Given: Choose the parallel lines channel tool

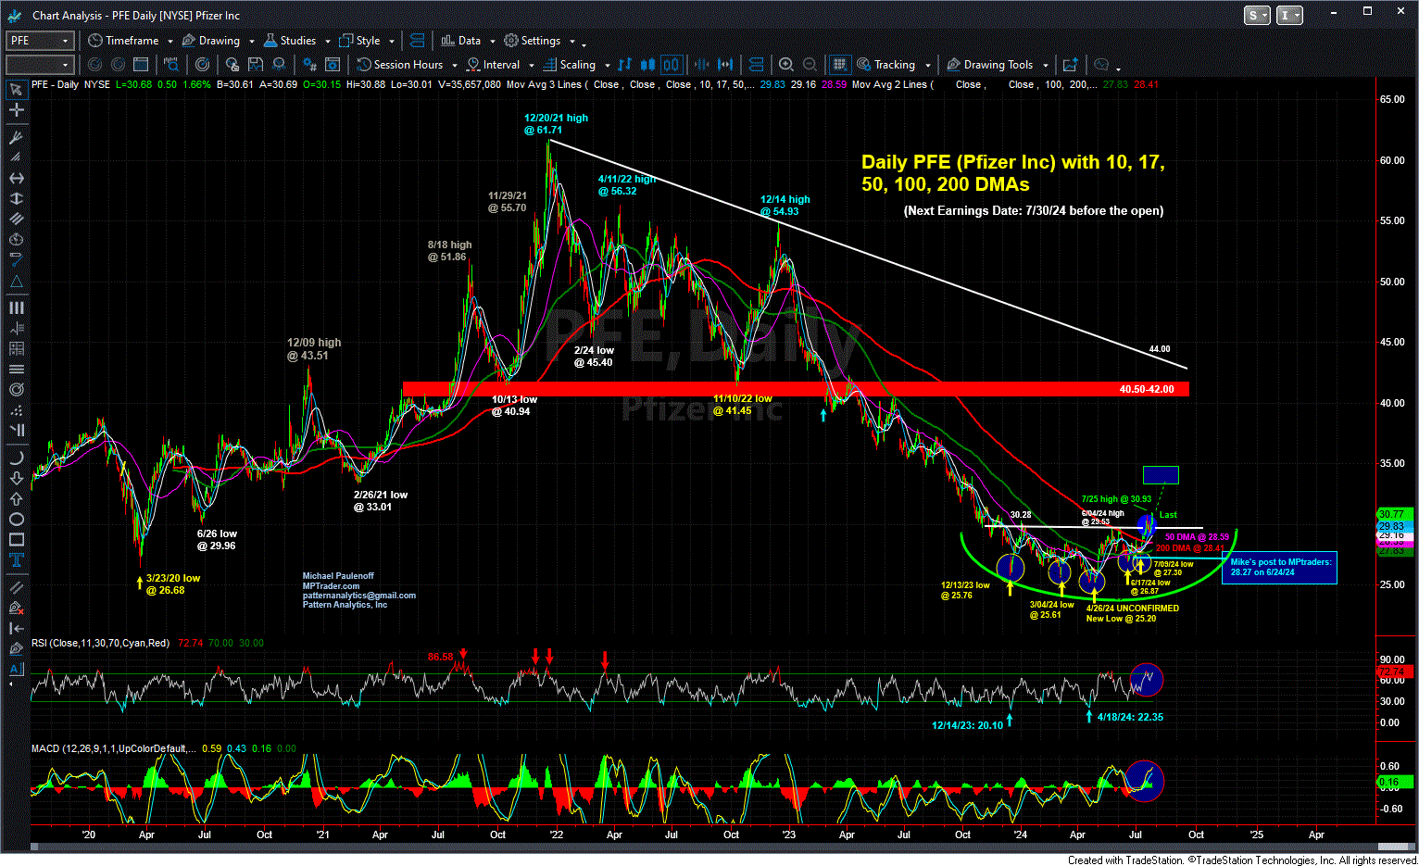Looking at the screenshot, I should point(16,219).
